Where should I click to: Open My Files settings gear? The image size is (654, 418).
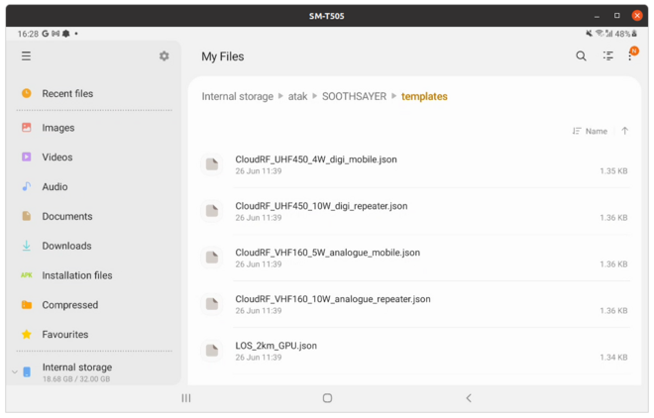click(x=163, y=55)
